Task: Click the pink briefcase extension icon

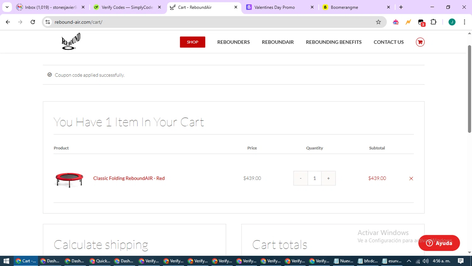Action: point(396,22)
